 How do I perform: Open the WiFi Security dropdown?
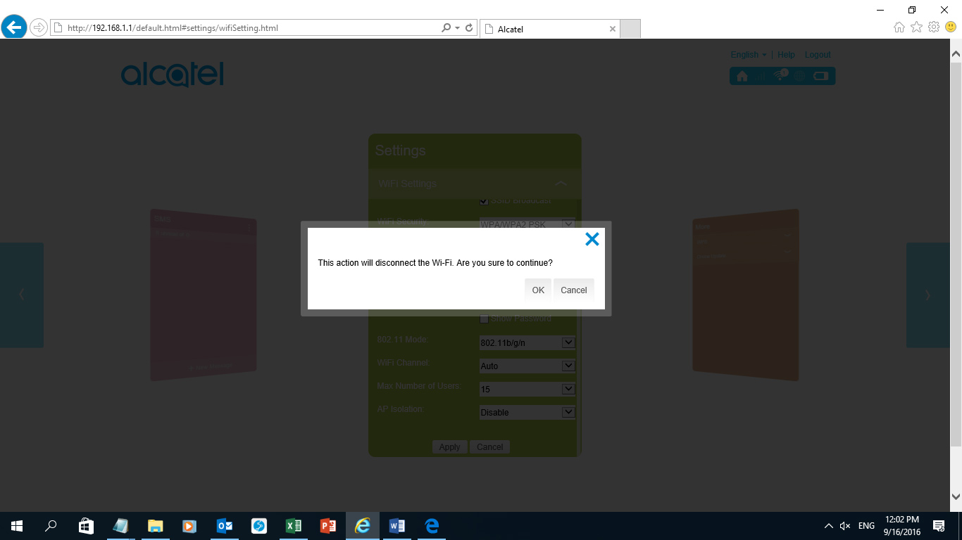point(527,224)
